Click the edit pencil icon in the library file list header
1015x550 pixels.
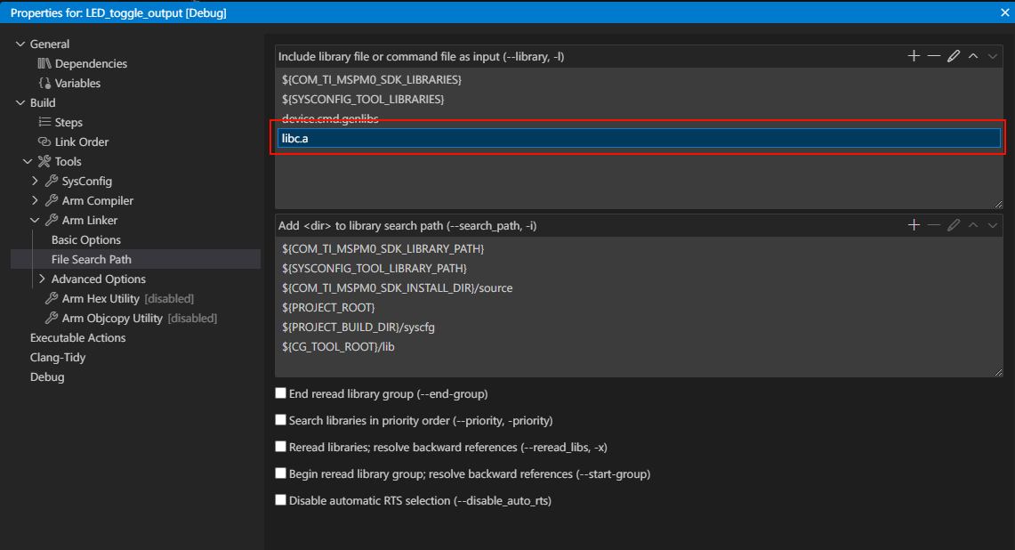point(954,56)
